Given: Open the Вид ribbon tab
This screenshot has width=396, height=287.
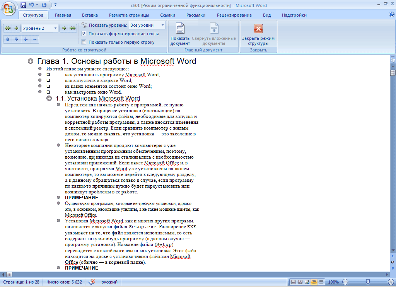Looking at the screenshot, I should point(267,15).
